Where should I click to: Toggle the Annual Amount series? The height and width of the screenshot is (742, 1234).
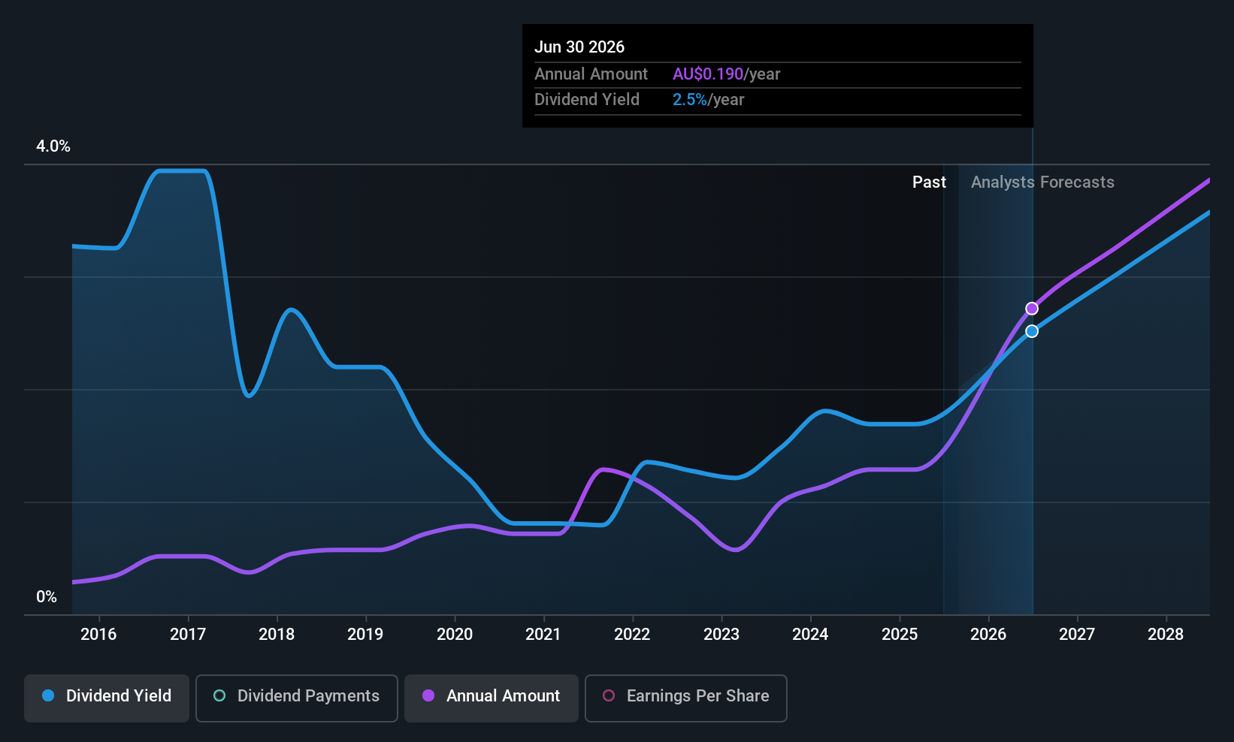click(491, 698)
